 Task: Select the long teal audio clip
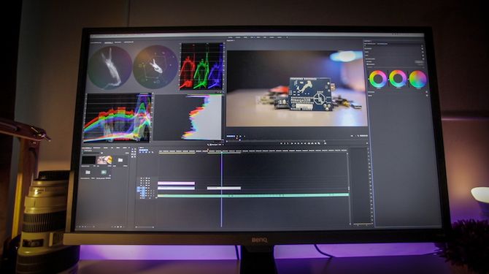tap(253, 195)
